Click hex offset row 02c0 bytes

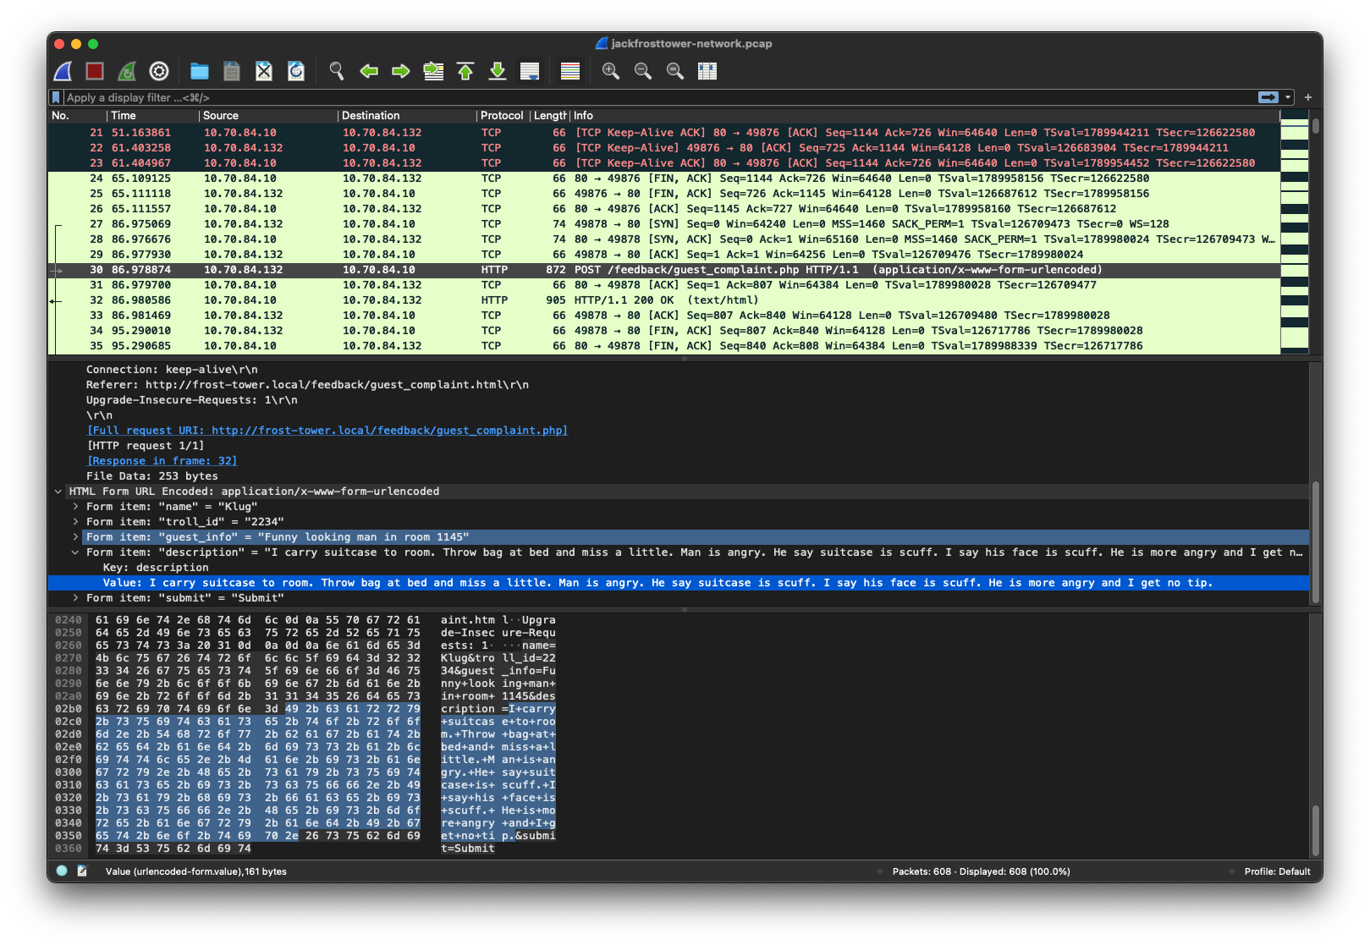coord(257,722)
